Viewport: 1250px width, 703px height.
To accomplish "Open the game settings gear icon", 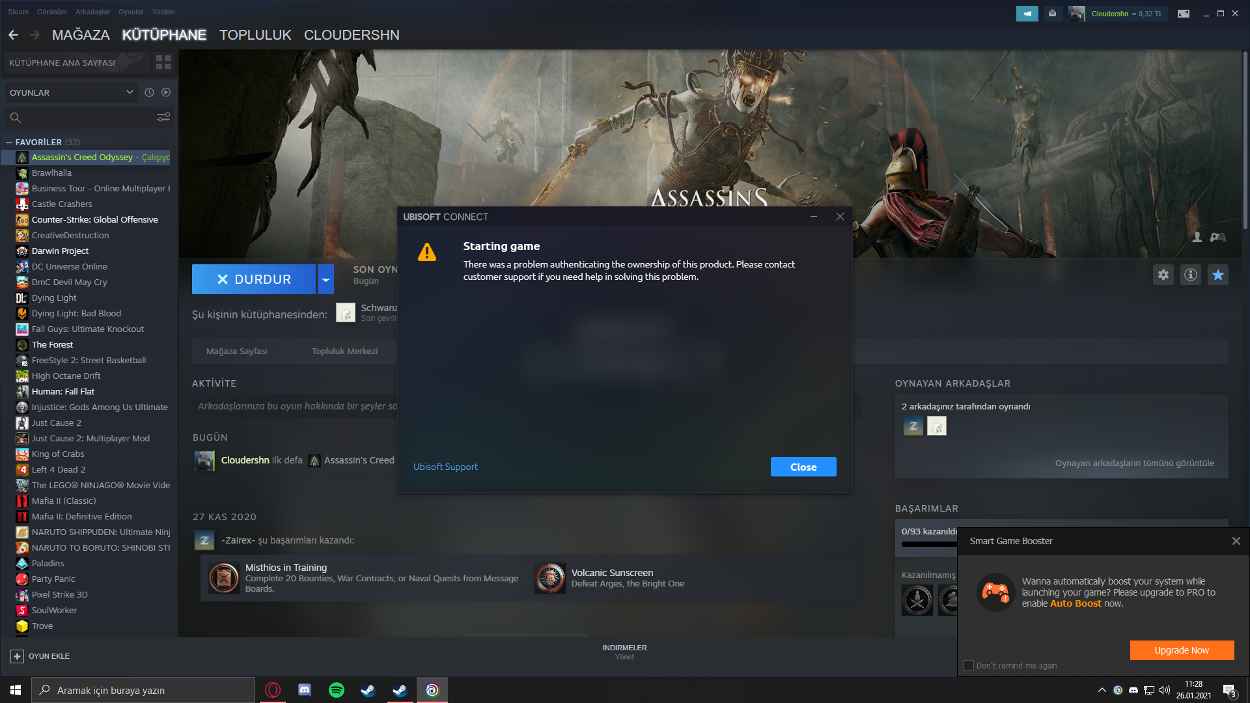I will tap(1163, 275).
